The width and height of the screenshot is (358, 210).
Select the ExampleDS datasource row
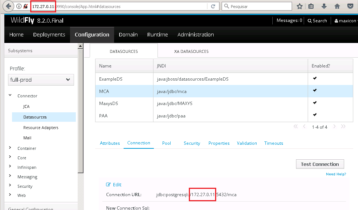point(224,79)
